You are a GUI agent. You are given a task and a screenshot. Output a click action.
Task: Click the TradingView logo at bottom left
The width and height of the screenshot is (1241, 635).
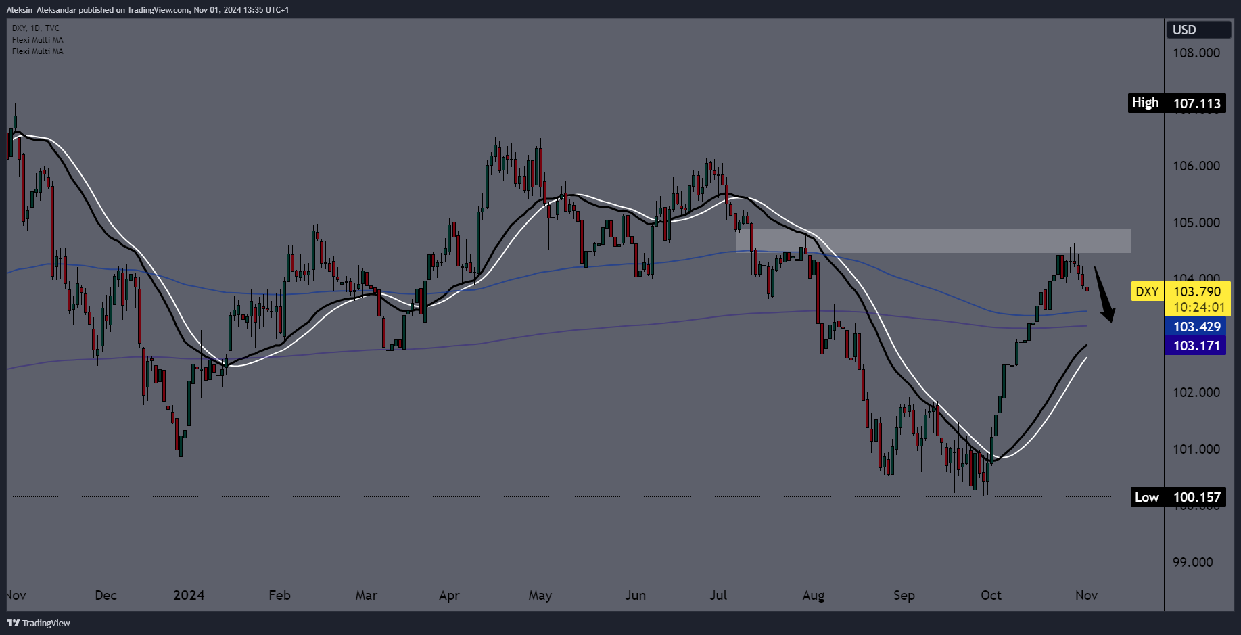pos(39,623)
